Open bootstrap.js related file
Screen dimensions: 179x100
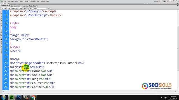tap(34, 6)
